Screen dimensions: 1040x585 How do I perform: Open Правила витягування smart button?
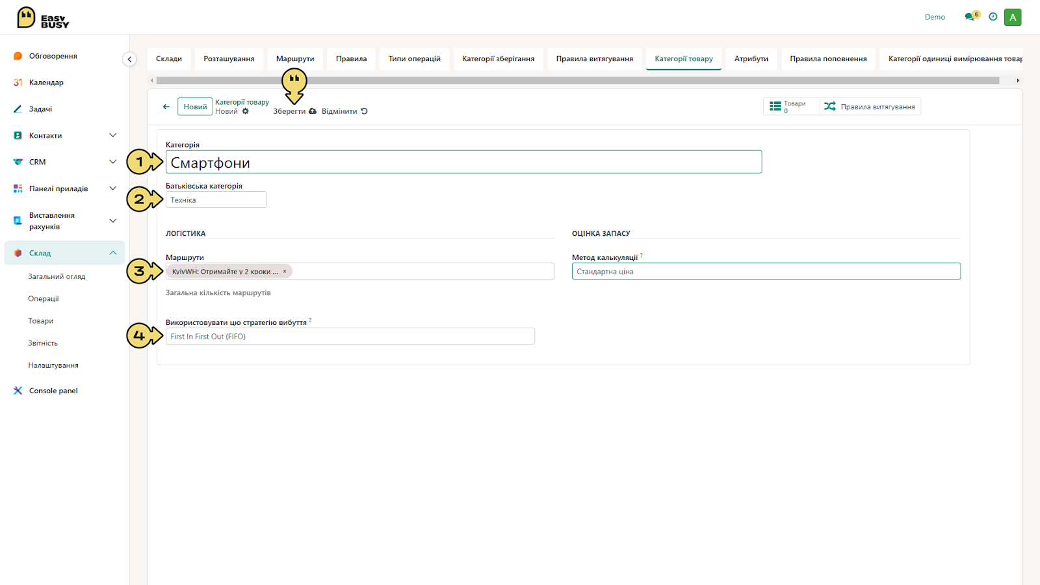pos(870,107)
